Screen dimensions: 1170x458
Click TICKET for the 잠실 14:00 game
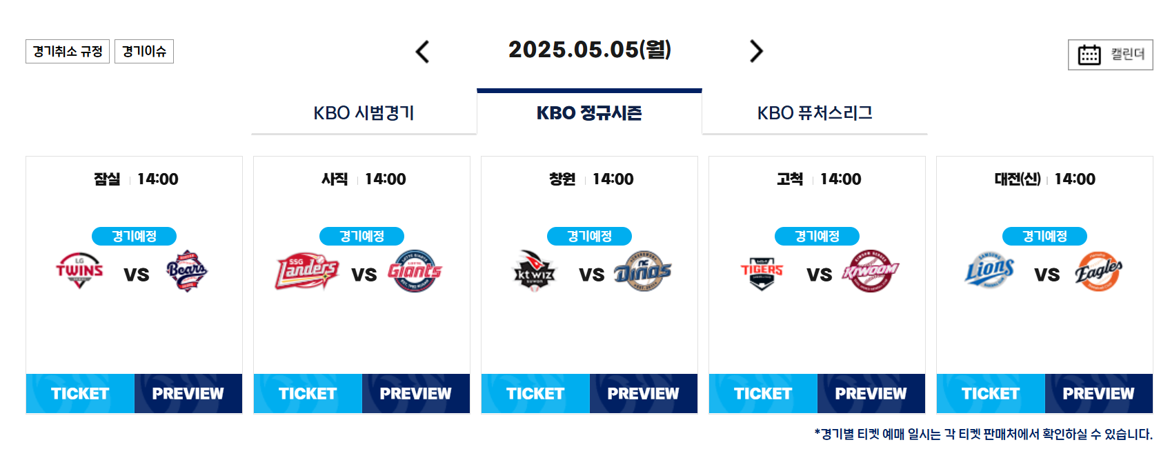pos(79,394)
